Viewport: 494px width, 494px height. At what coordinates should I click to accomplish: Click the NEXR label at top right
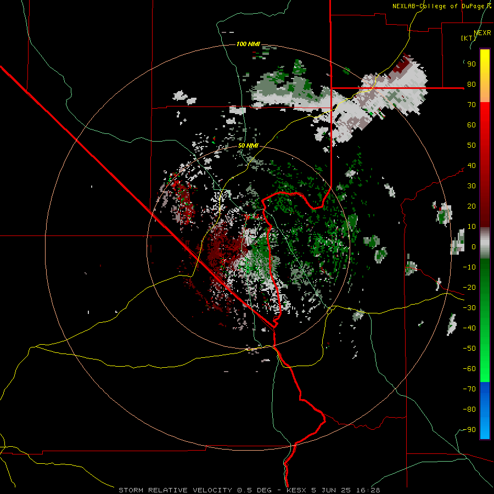coord(482,33)
